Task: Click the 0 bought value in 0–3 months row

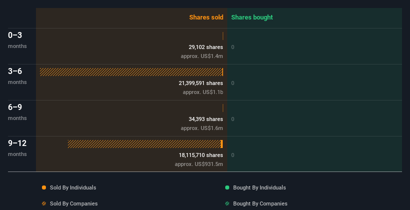Action: click(x=233, y=47)
